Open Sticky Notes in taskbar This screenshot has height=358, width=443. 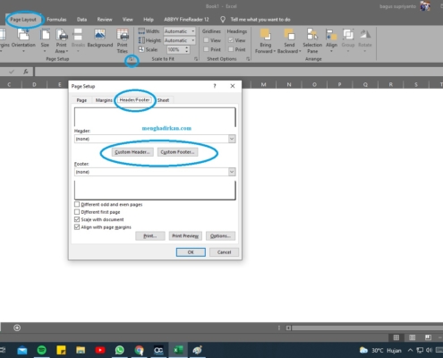tap(61, 350)
